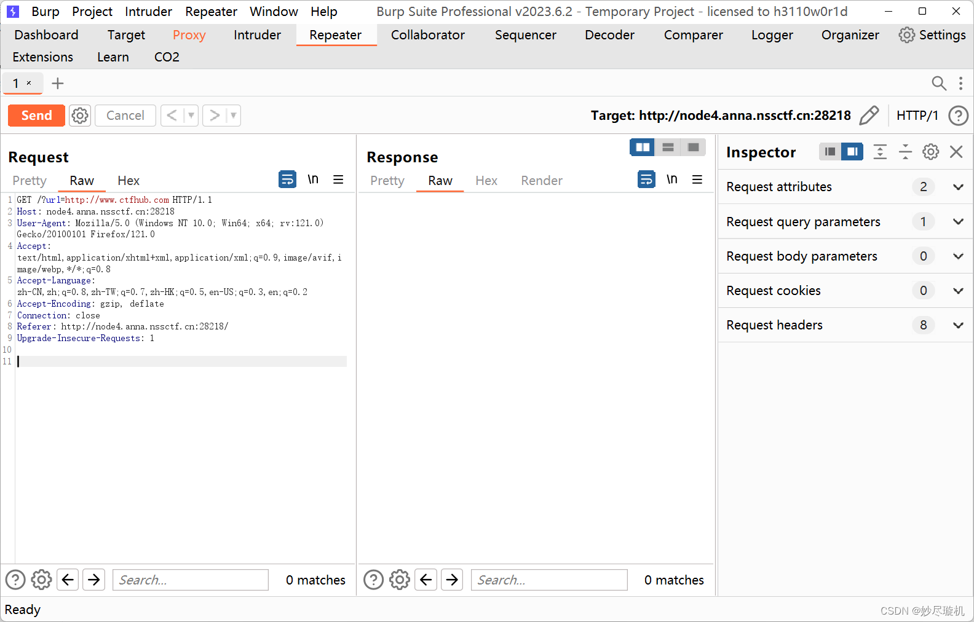
Task: Collapse all Inspector sections icon
Action: coord(905,152)
